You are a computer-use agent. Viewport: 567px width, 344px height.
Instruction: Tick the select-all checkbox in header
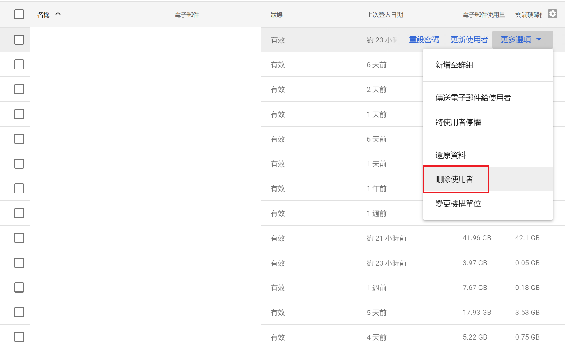(x=19, y=14)
